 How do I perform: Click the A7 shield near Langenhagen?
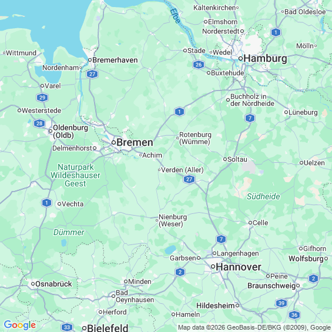point(222,239)
